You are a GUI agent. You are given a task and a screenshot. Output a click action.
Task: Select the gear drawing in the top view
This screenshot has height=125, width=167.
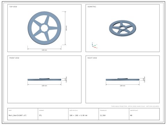[45, 28]
